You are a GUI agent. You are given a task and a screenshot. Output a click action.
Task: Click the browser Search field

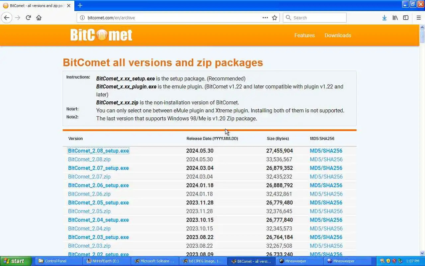pyautogui.click(x=314, y=18)
